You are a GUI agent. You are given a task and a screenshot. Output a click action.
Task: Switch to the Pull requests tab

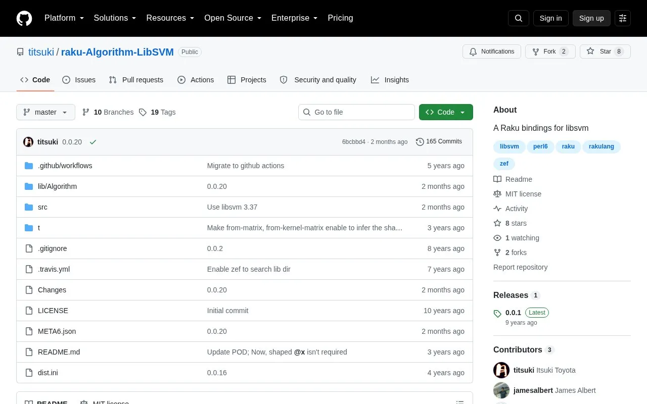pos(136,80)
